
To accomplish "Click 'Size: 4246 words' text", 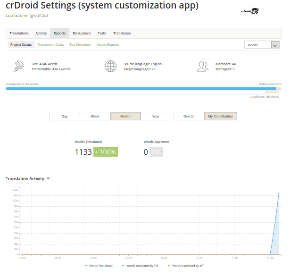I will click(44, 64).
